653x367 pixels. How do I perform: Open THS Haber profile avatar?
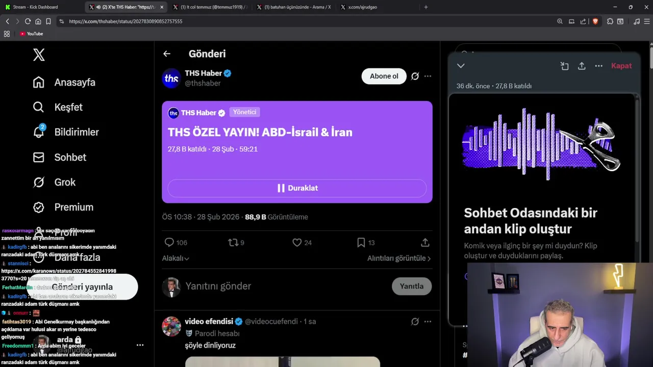point(171,78)
